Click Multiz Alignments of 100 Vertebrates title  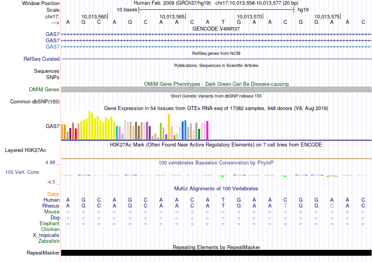point(216,189)
